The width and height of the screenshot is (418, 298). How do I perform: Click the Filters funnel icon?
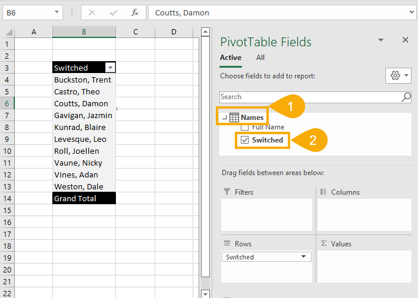227,192
